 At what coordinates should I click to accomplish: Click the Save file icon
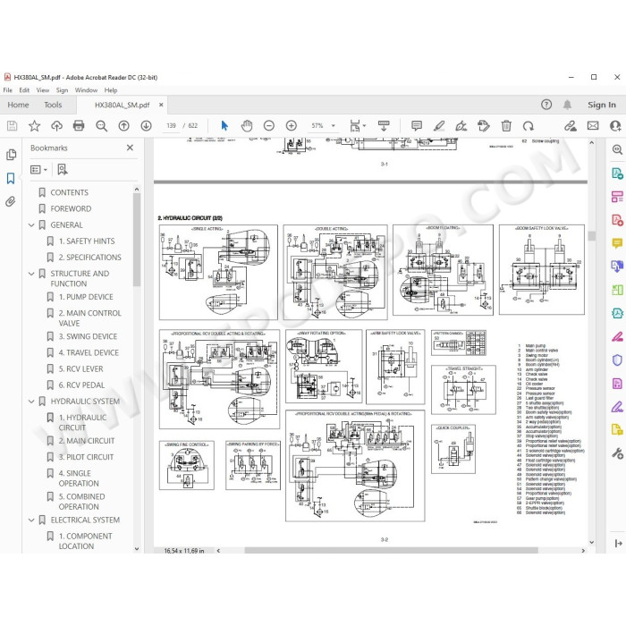pos(12,126)
